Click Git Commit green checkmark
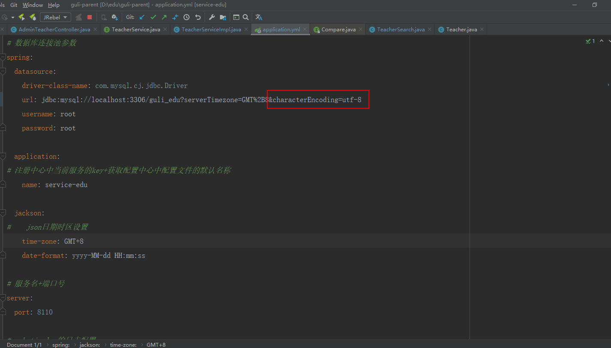Viewport: 611px width, 348px height. click(153, 17)
